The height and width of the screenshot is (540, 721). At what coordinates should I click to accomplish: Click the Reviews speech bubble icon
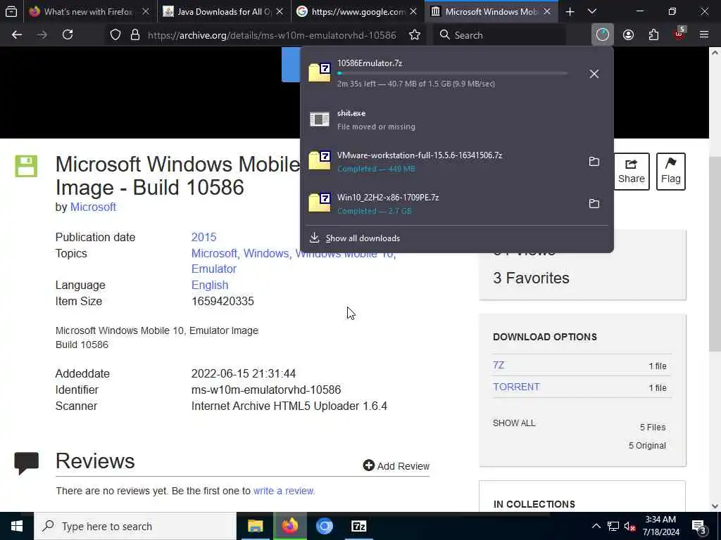pyautogui.click(x=26, y=463)
